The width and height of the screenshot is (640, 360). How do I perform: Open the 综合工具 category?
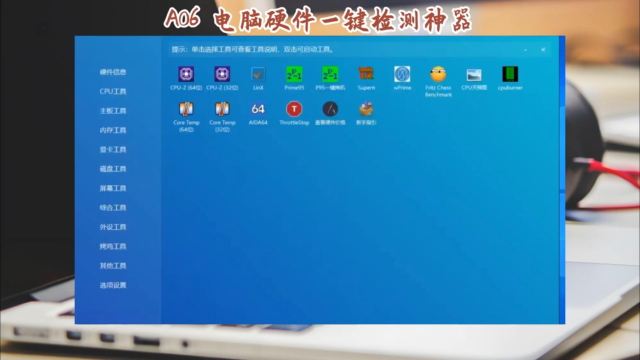[x=113, y=208]
